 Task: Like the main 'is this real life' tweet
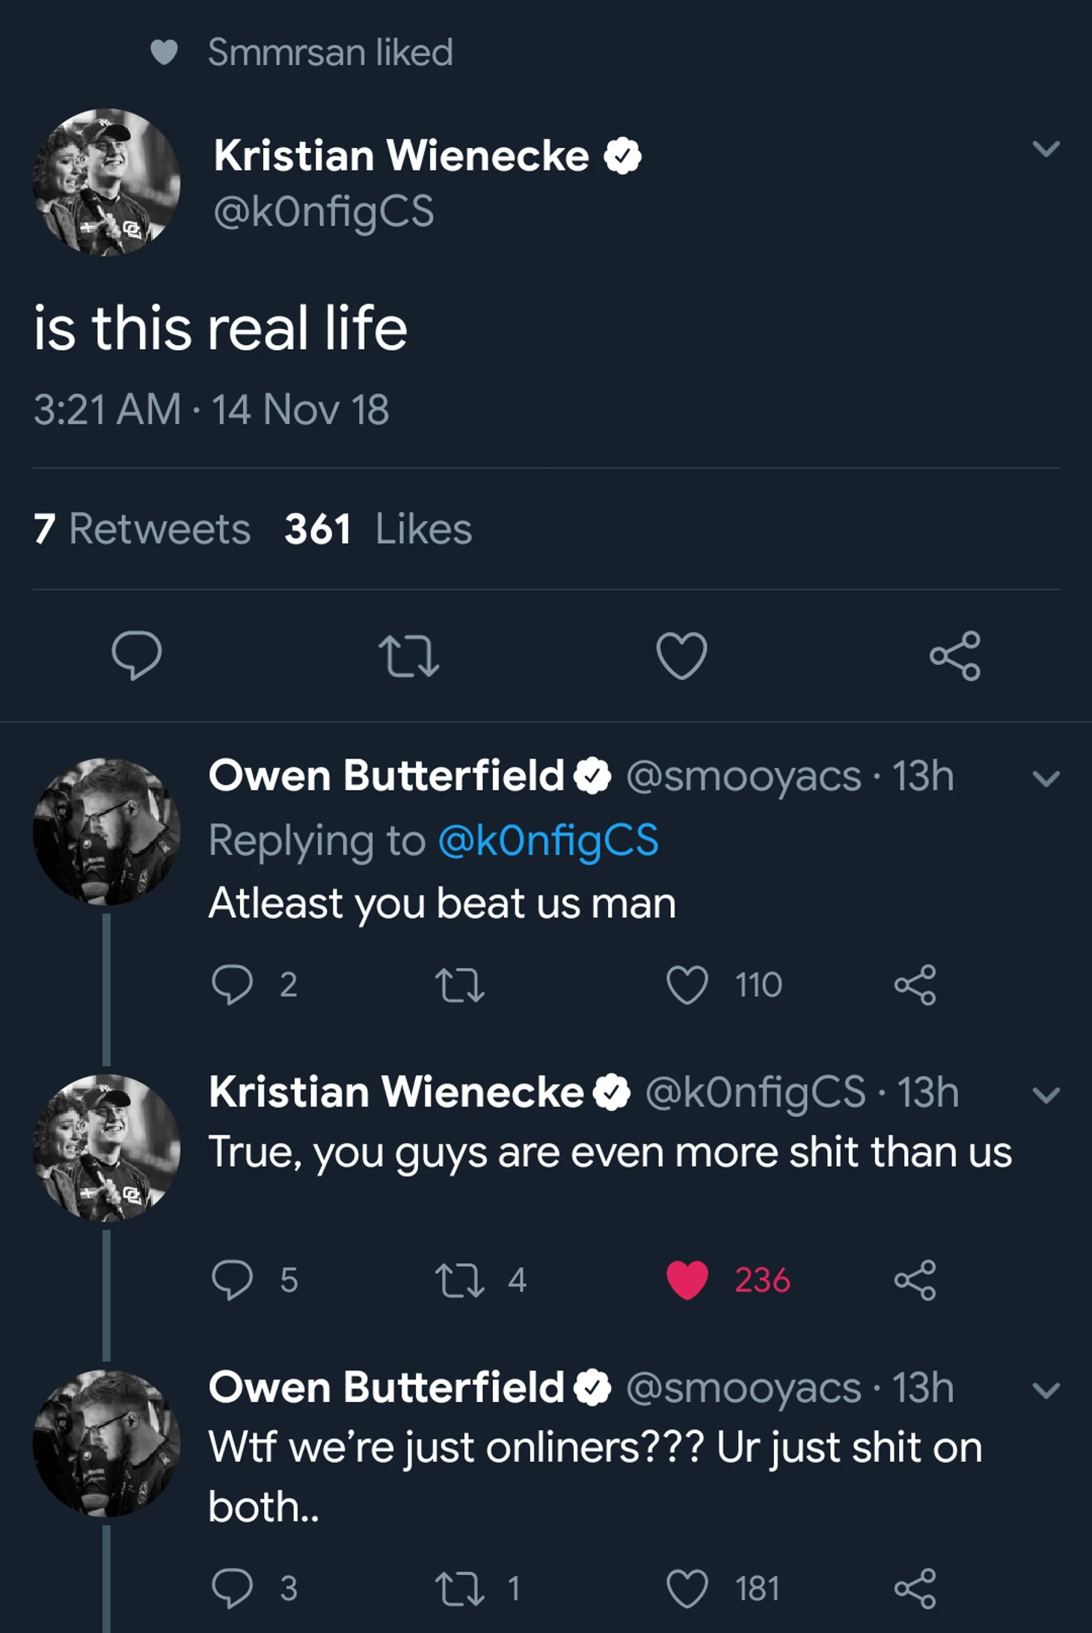coord(681,655)
